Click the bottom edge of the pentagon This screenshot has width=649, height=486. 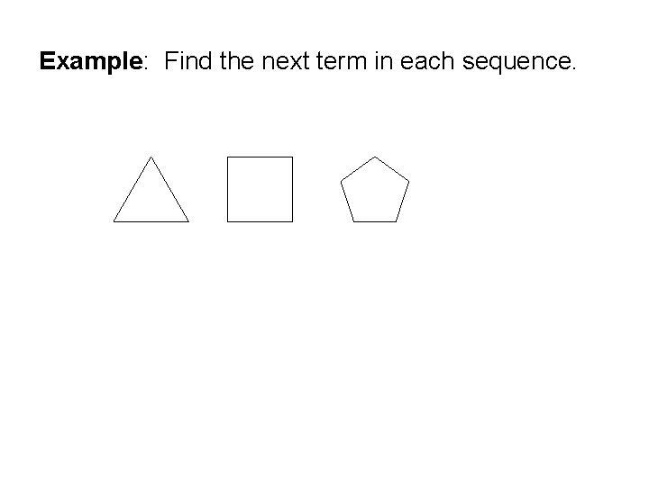point(375,221)
